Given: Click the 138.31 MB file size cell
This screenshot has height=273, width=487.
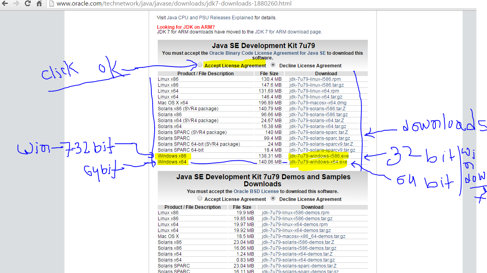Looking at the screenshot, I should pyautogui.click(x=270, y=156).
